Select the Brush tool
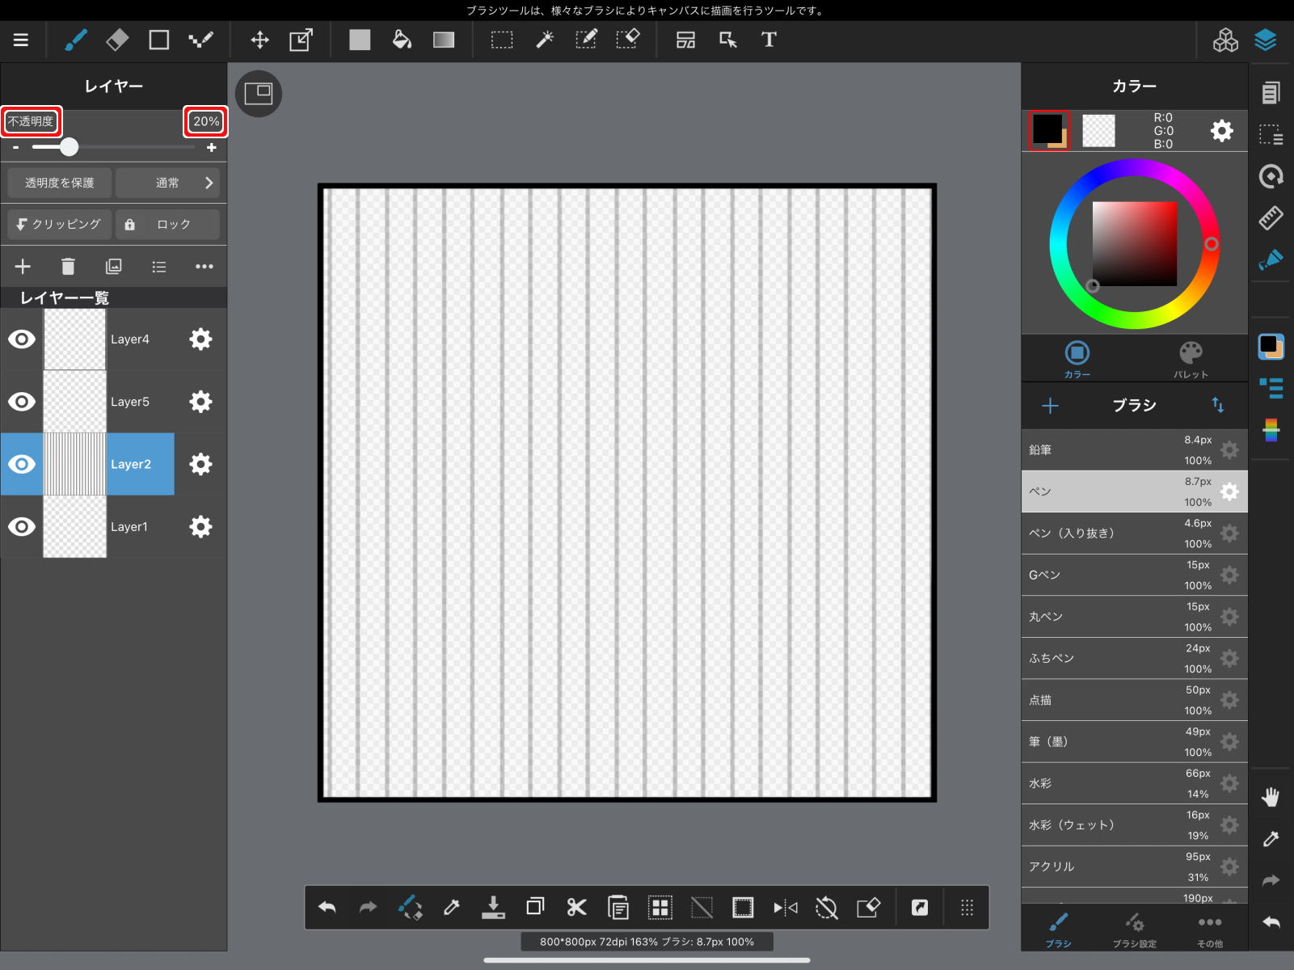The height and width of the screenshot is (970, 1294). [74, 40]
